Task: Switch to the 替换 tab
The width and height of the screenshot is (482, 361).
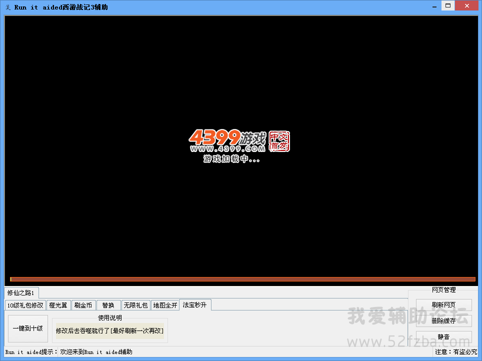Action: pyautogui.click(x=108, y=305)
